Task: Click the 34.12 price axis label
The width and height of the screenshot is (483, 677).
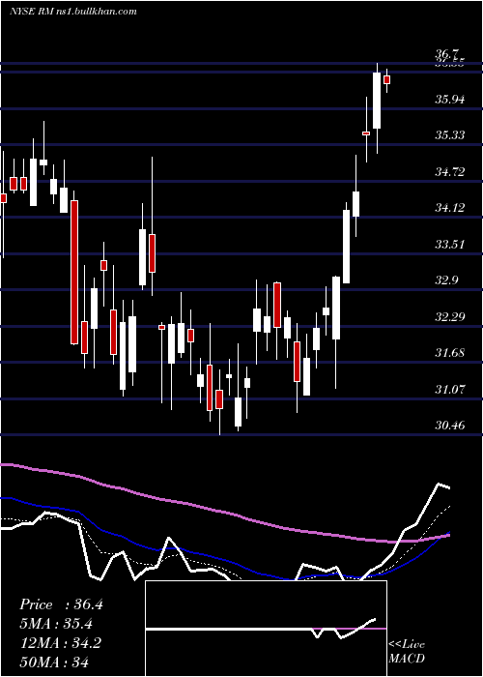Action: (449, 208)
